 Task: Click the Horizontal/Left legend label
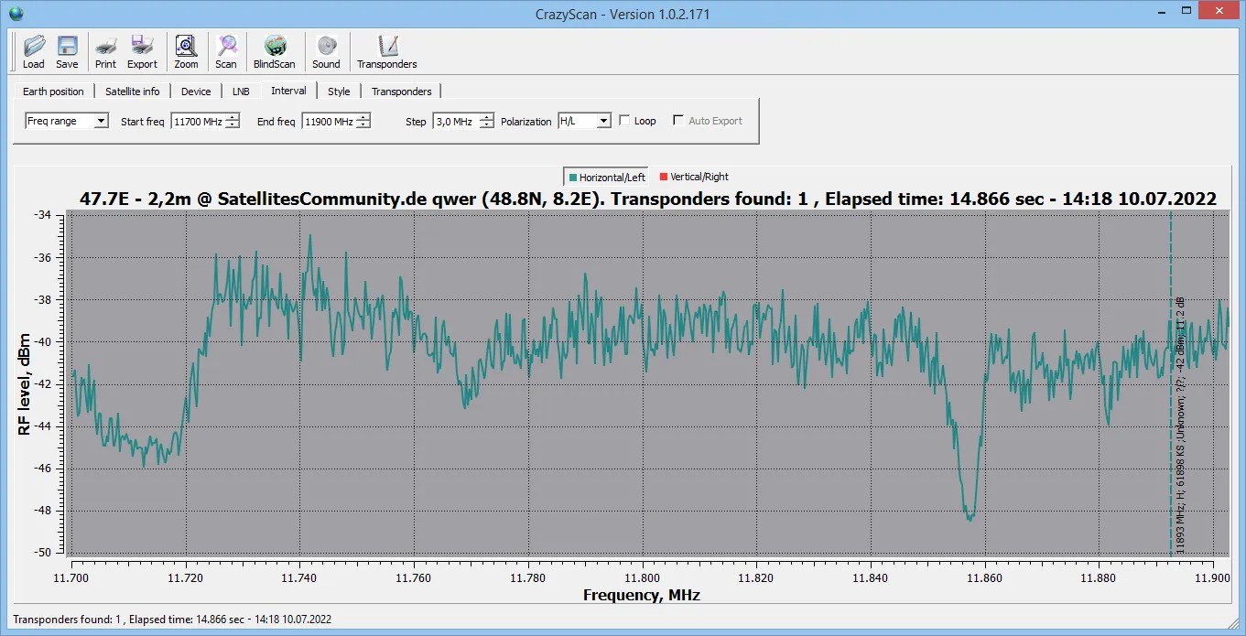(x=612, y=178)
